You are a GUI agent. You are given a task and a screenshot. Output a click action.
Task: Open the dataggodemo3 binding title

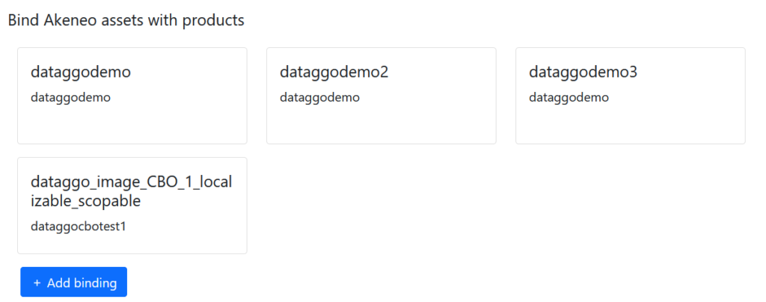click(583, 73)
